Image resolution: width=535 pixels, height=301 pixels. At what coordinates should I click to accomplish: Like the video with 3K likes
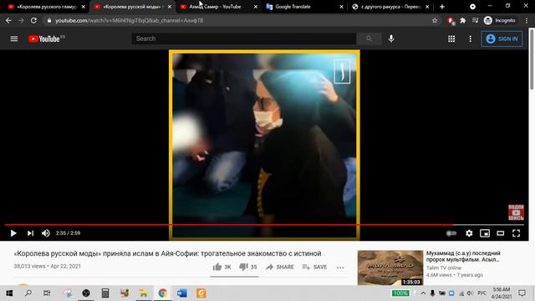click(x=222, y=267)
